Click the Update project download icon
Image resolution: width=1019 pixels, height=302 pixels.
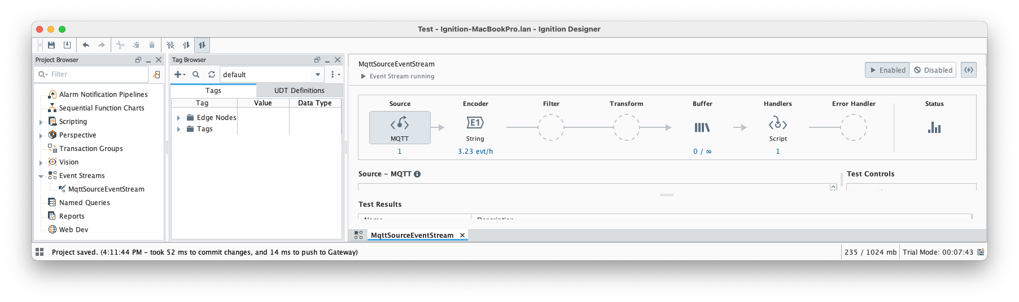click(x=67, y=45)
